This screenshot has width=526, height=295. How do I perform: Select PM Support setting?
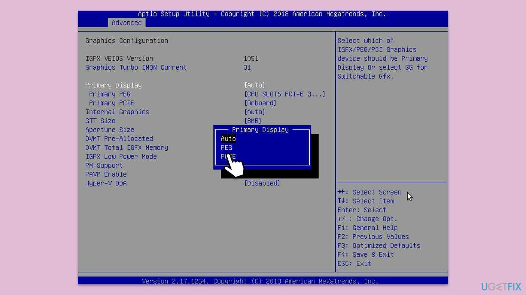104,166
